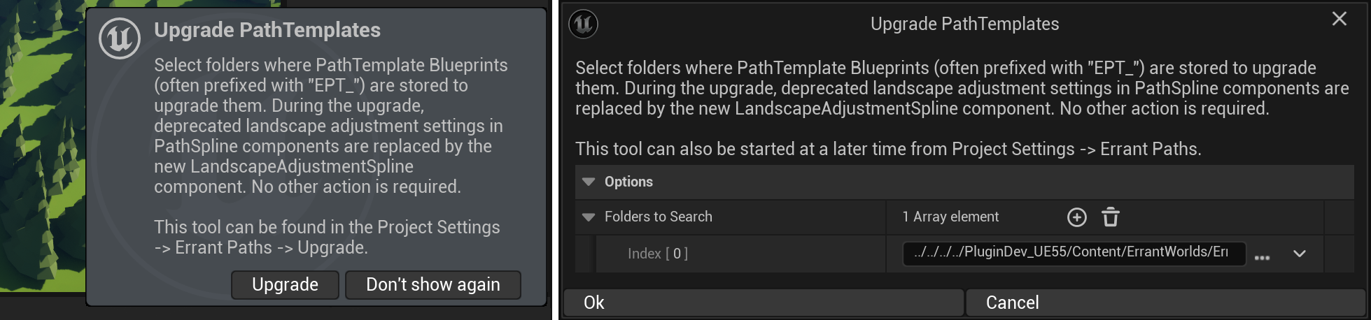
Task: Close the Upgrade PathTemplates dialog window
Action: pos(1339,19)
